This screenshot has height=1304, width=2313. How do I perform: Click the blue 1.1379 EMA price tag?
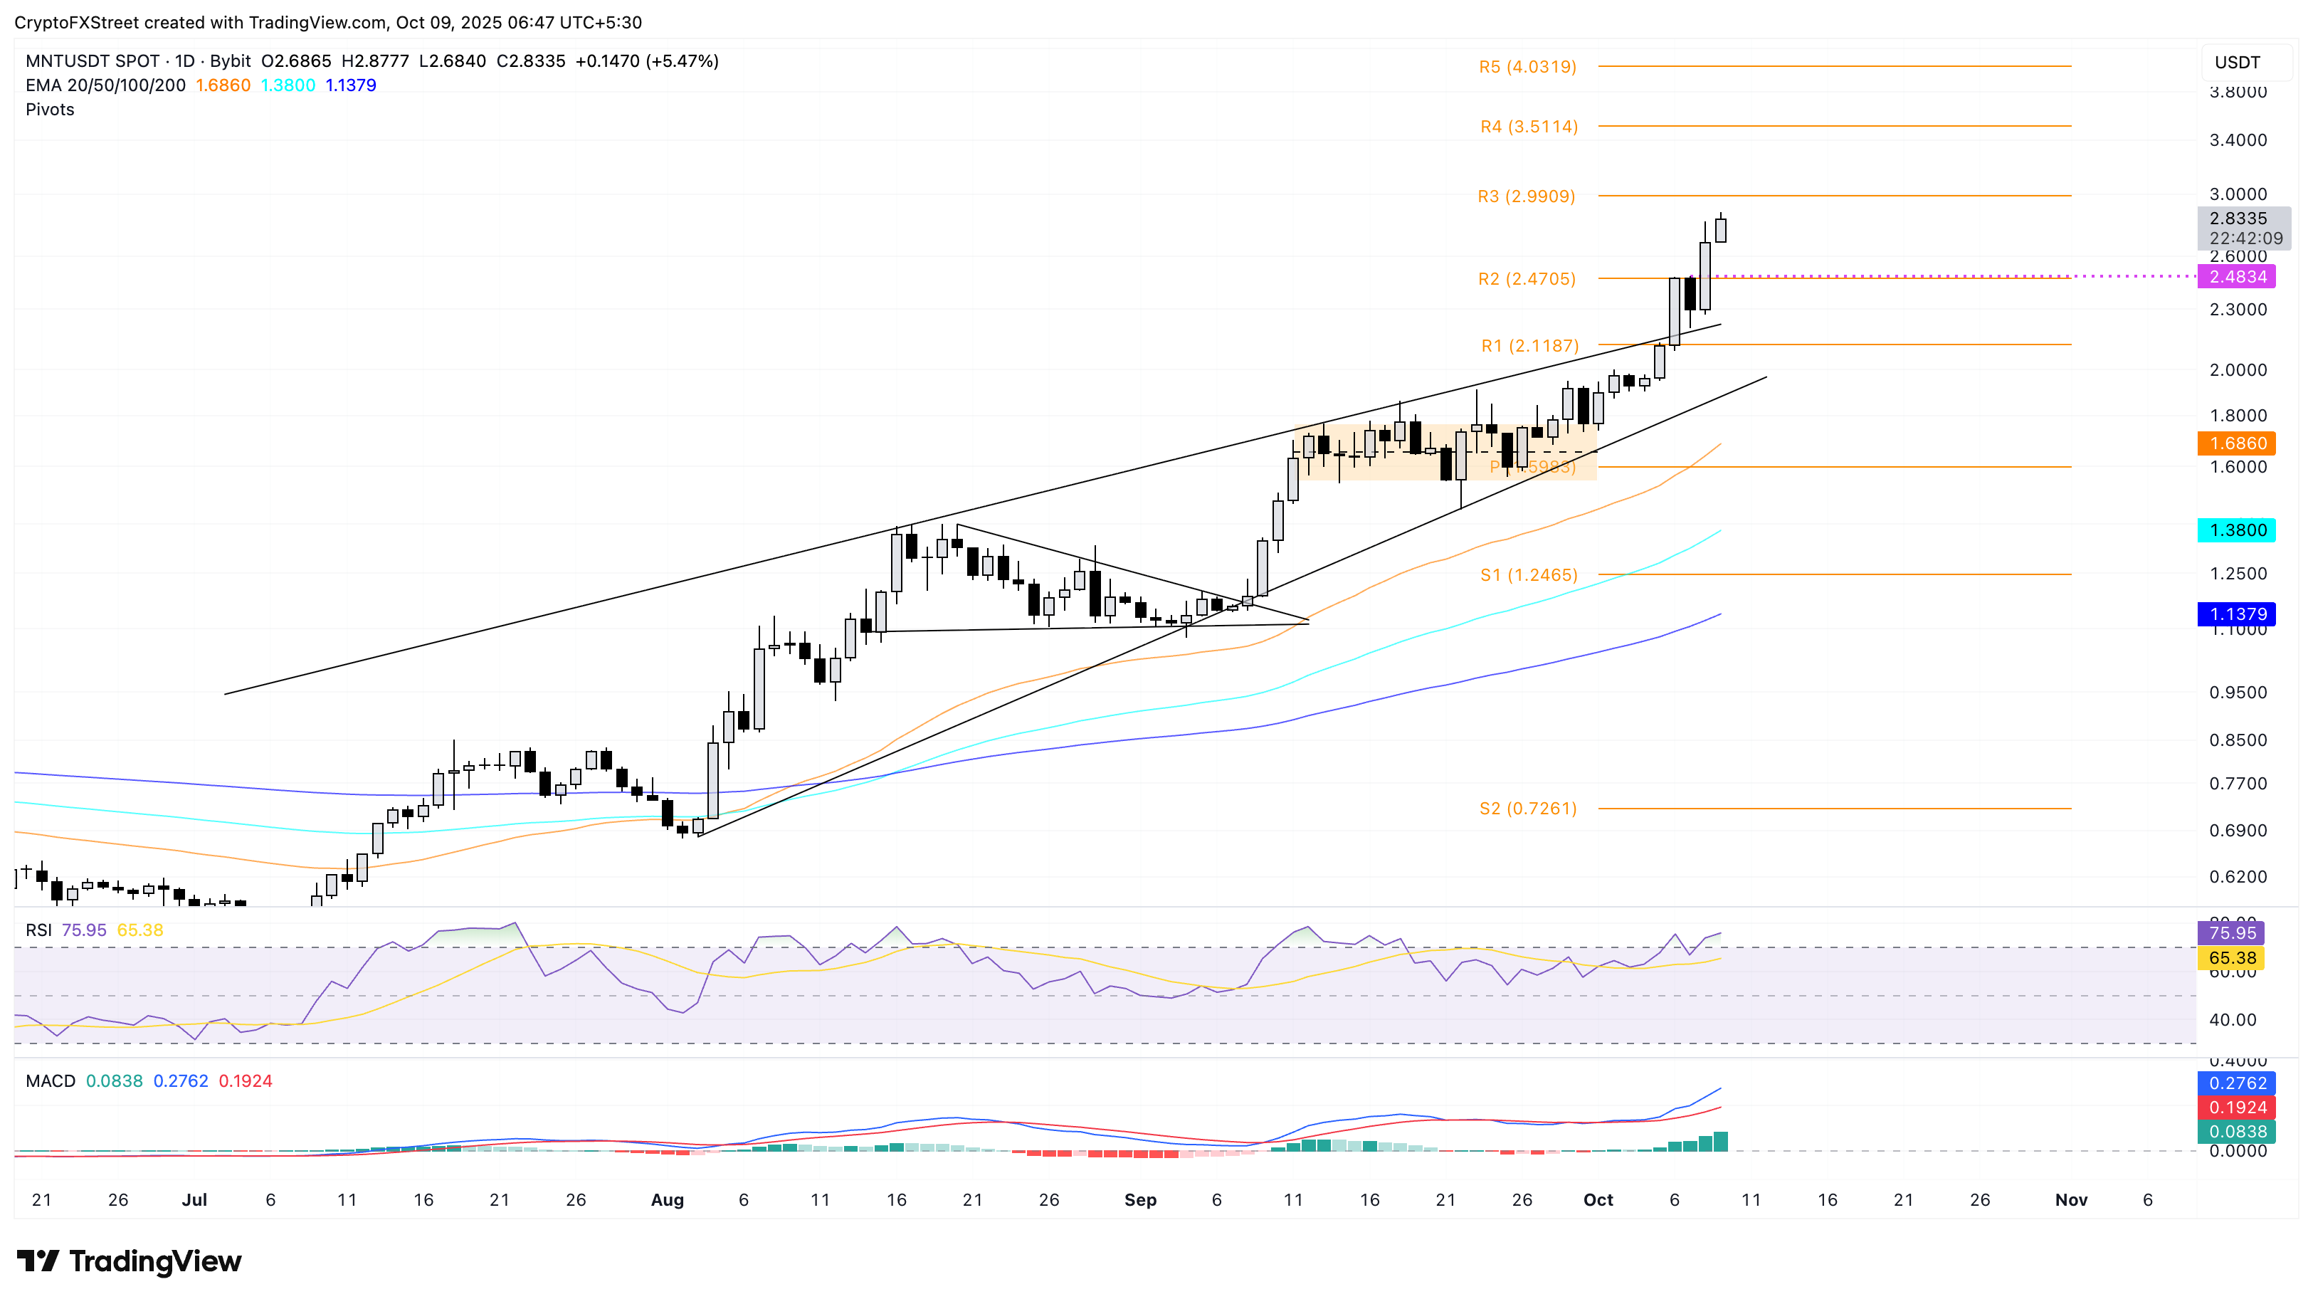click(x=2237, y=614)
